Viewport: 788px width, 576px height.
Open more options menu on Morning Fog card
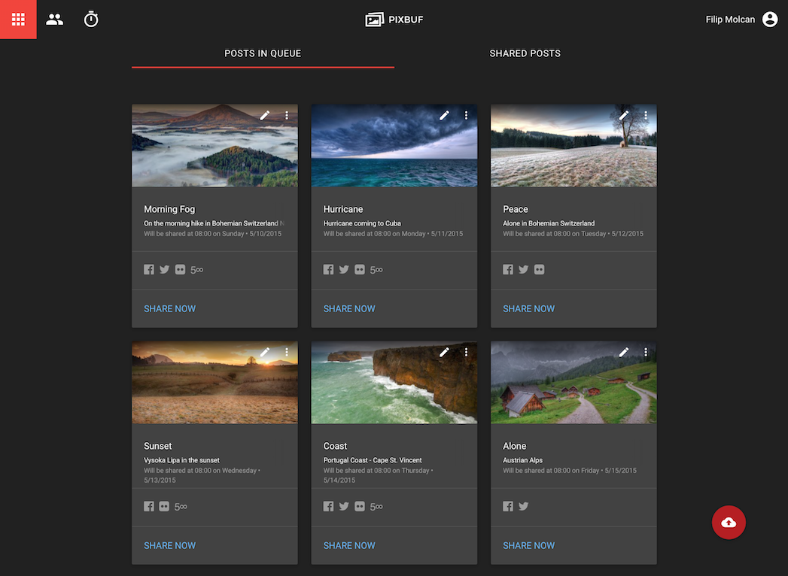pyautogui.click(x=287, y=115)
